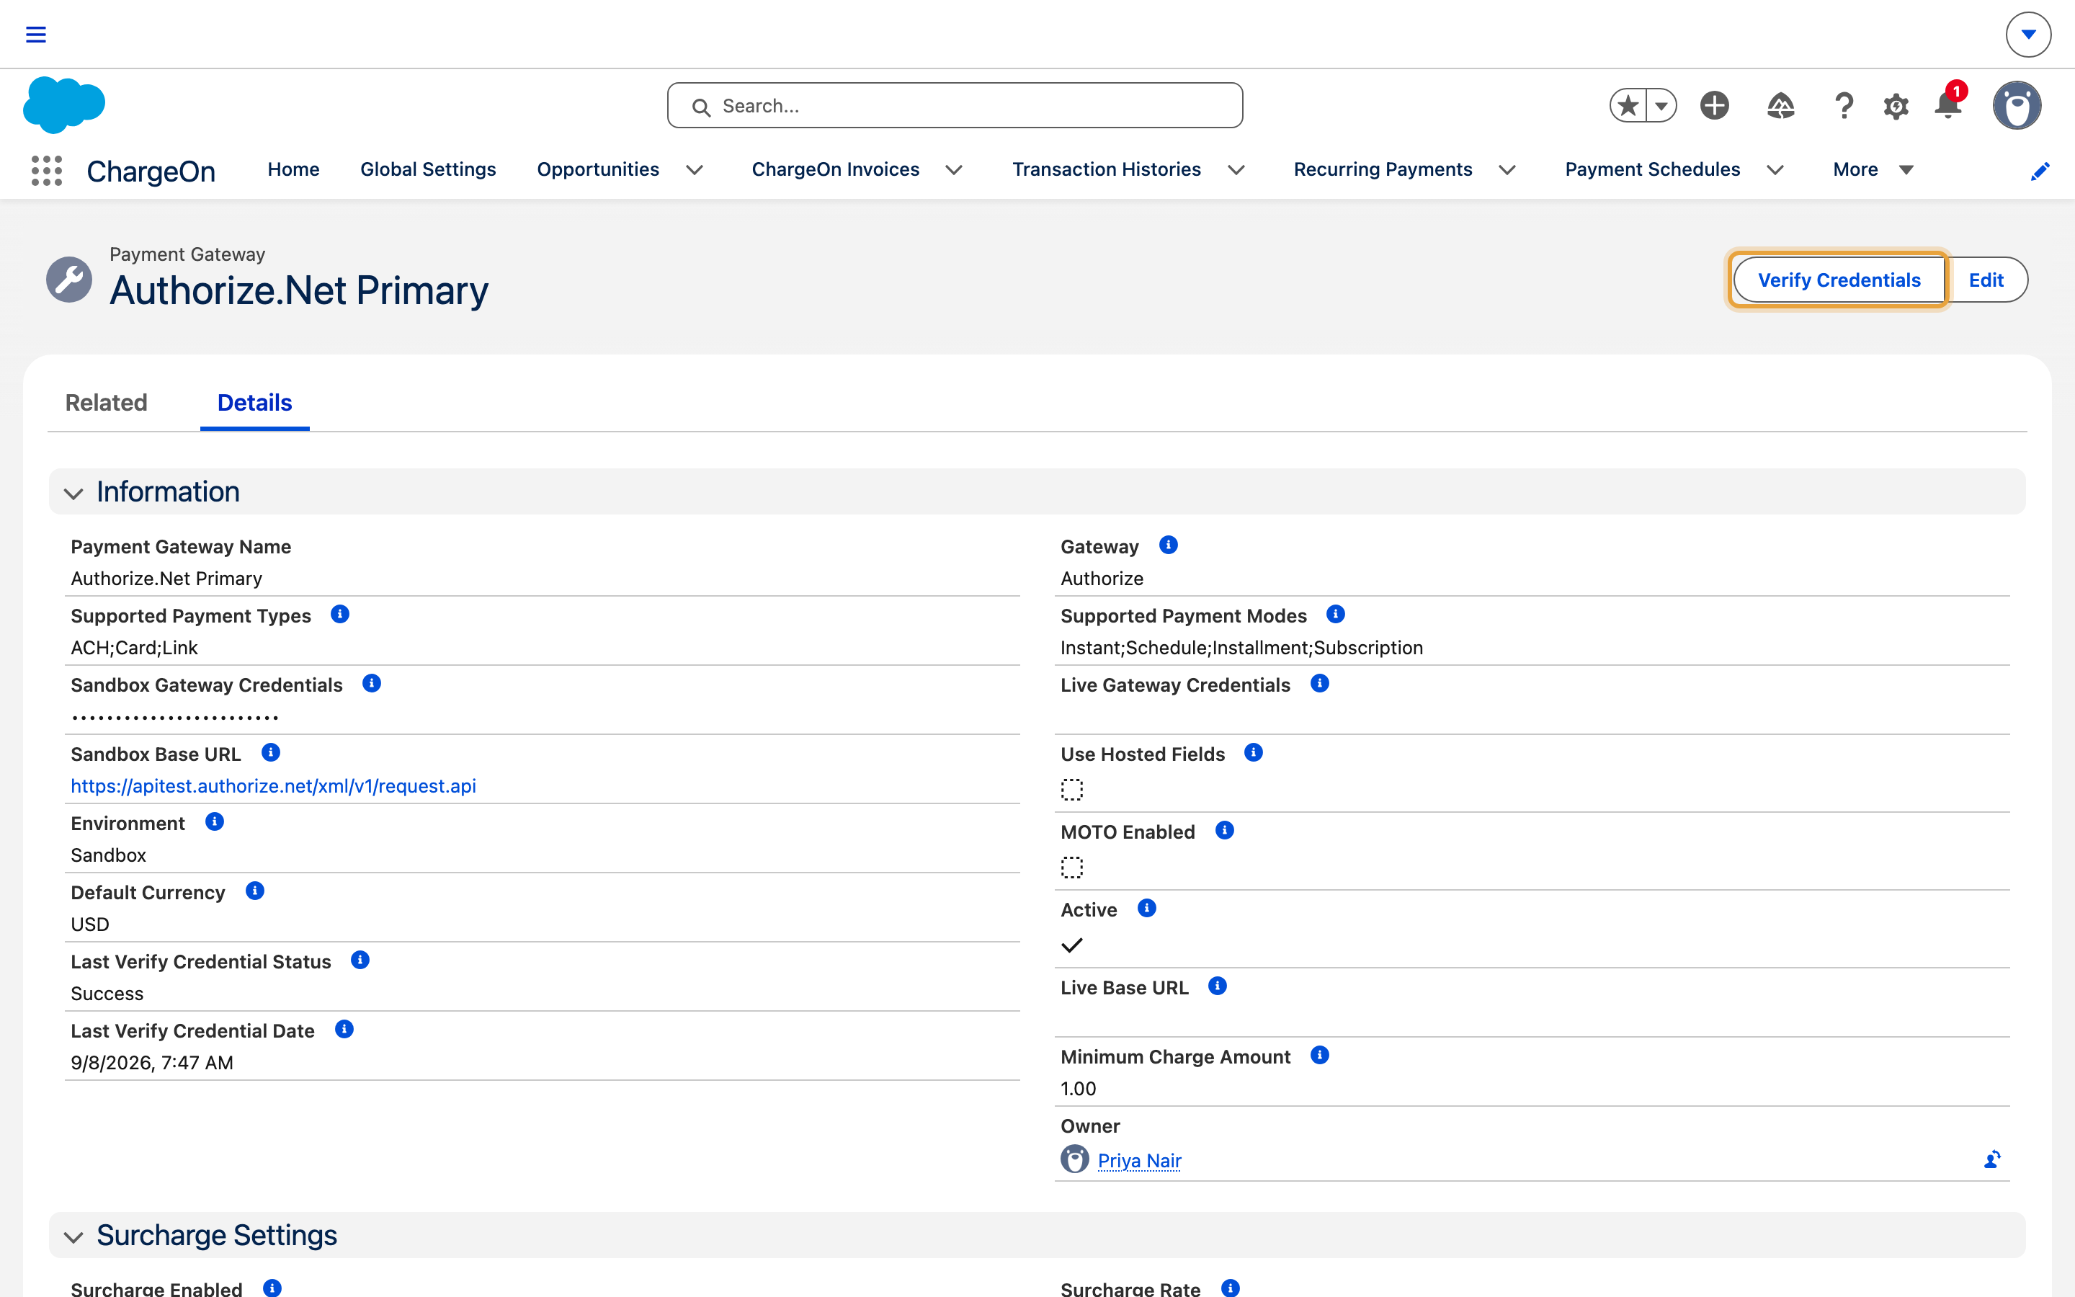Show info for Surcharge Rate
This screenshot has width=2075, height=1297.
tap(1231, 1288)
